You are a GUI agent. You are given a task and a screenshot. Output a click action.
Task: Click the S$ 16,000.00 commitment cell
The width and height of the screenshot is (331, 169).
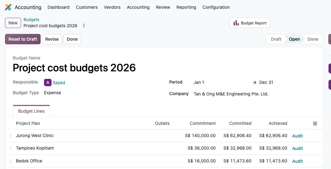(202, 161)
